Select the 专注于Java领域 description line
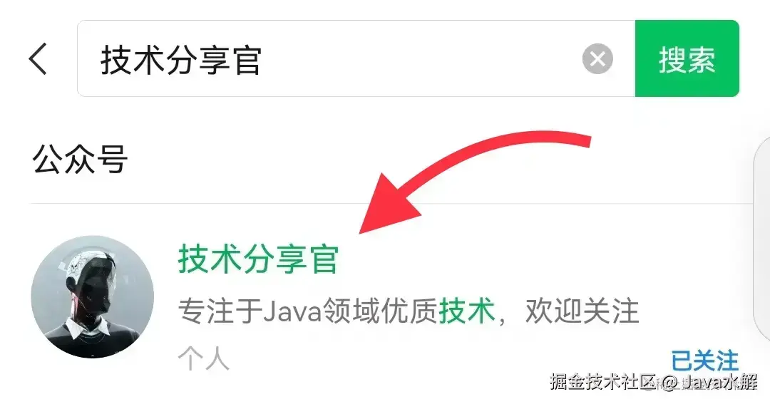 click(408, 311)
